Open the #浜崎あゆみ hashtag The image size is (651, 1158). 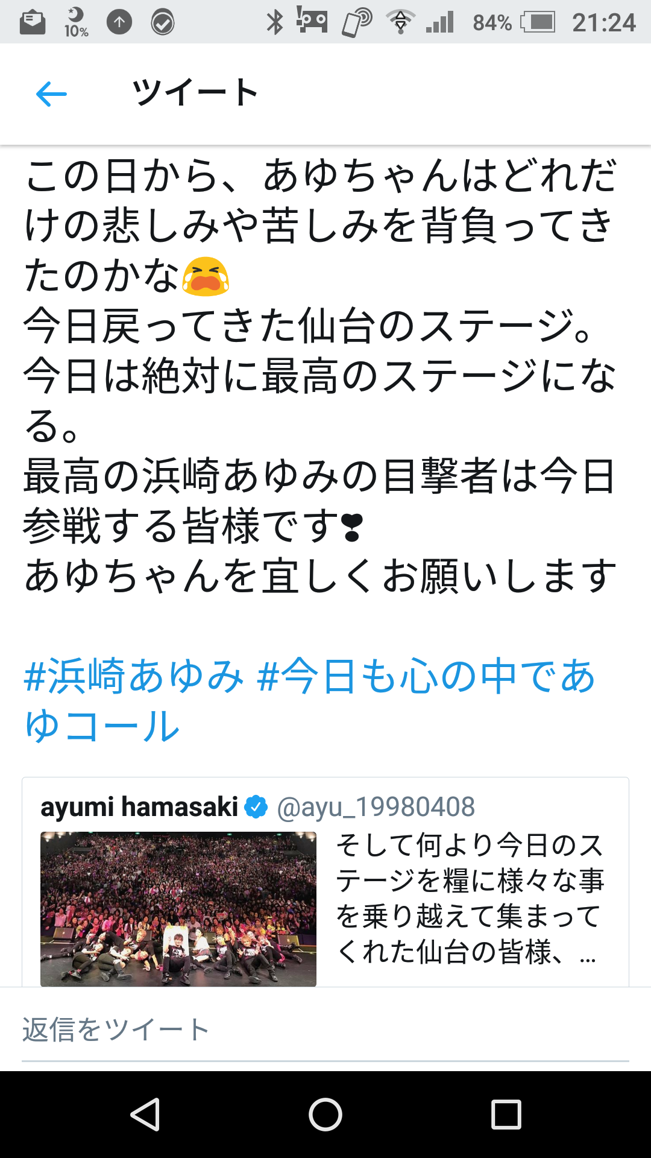(x=134, y=675)
